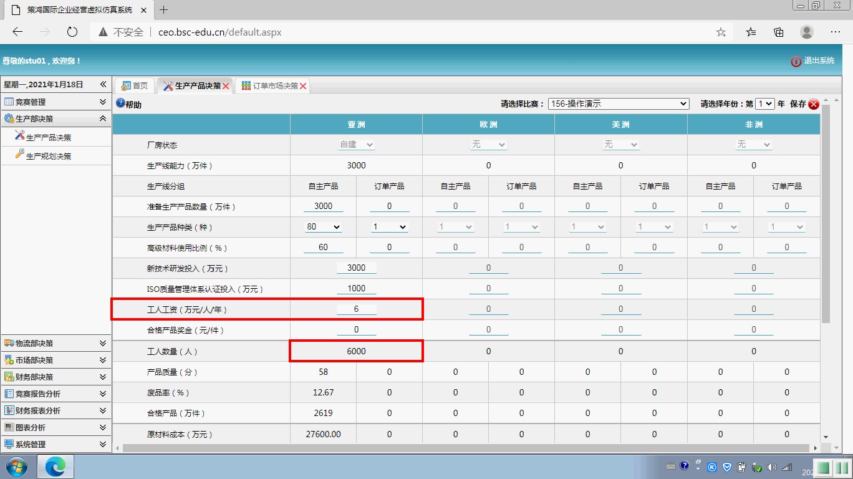Click the 退出系统 link
The height and width of the screenshot is (479, 853).
(x=819, y=61)
